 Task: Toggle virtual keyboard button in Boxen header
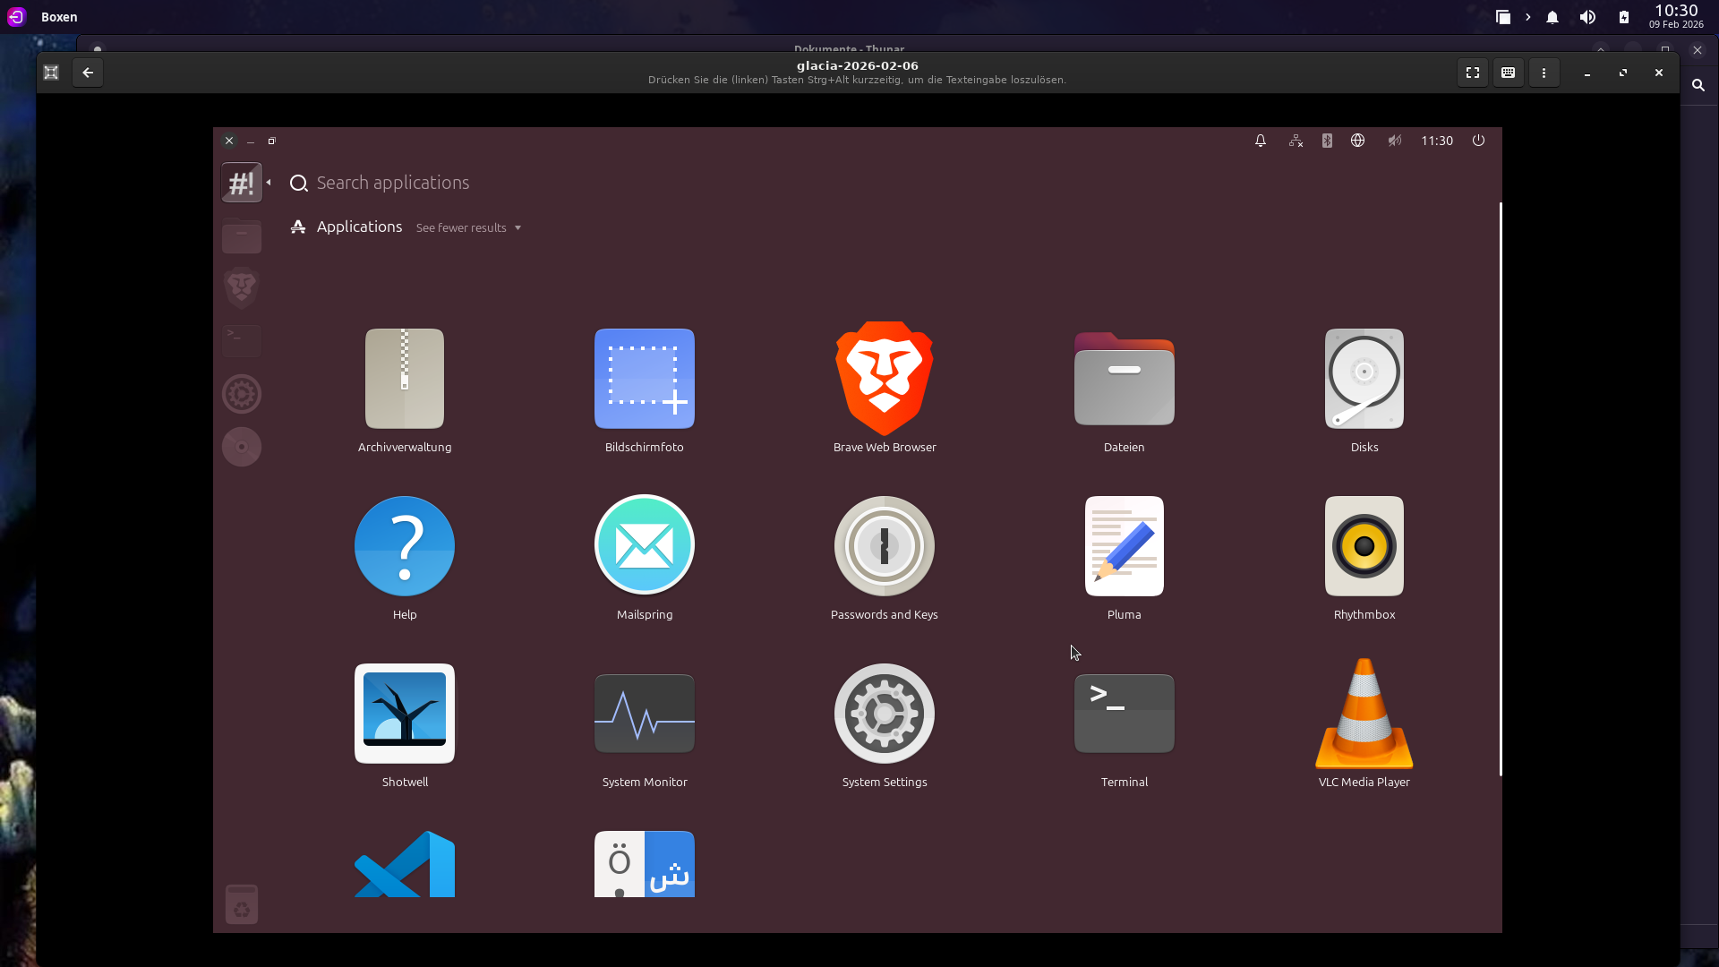pyautogui.click(x=1508, y=73)
